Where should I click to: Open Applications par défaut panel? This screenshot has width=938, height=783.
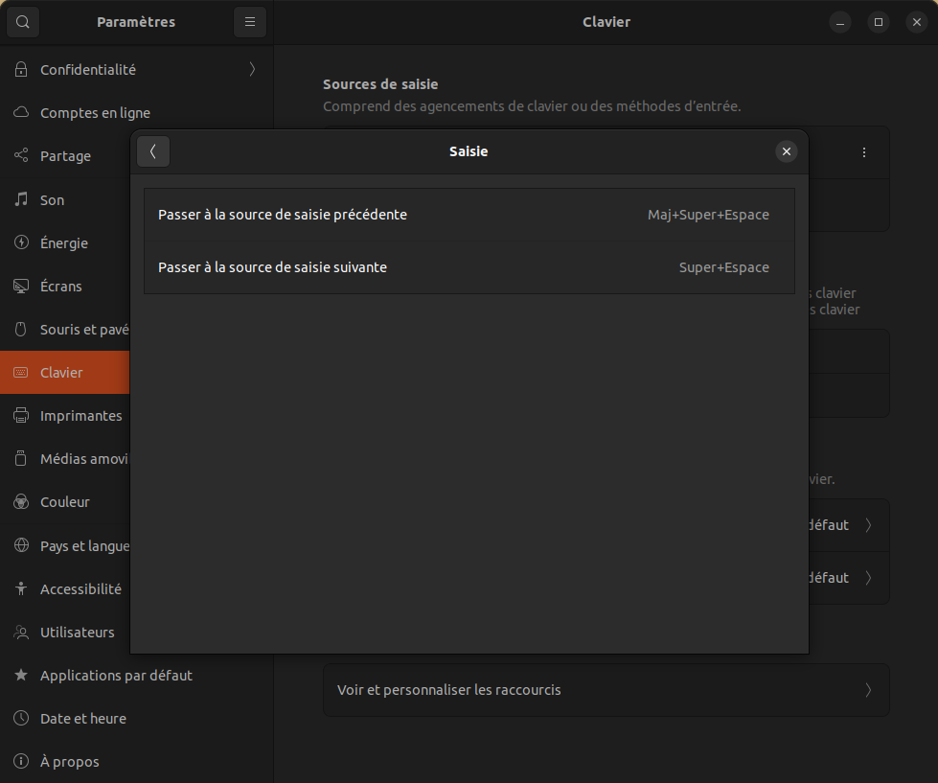coord(136,676)
